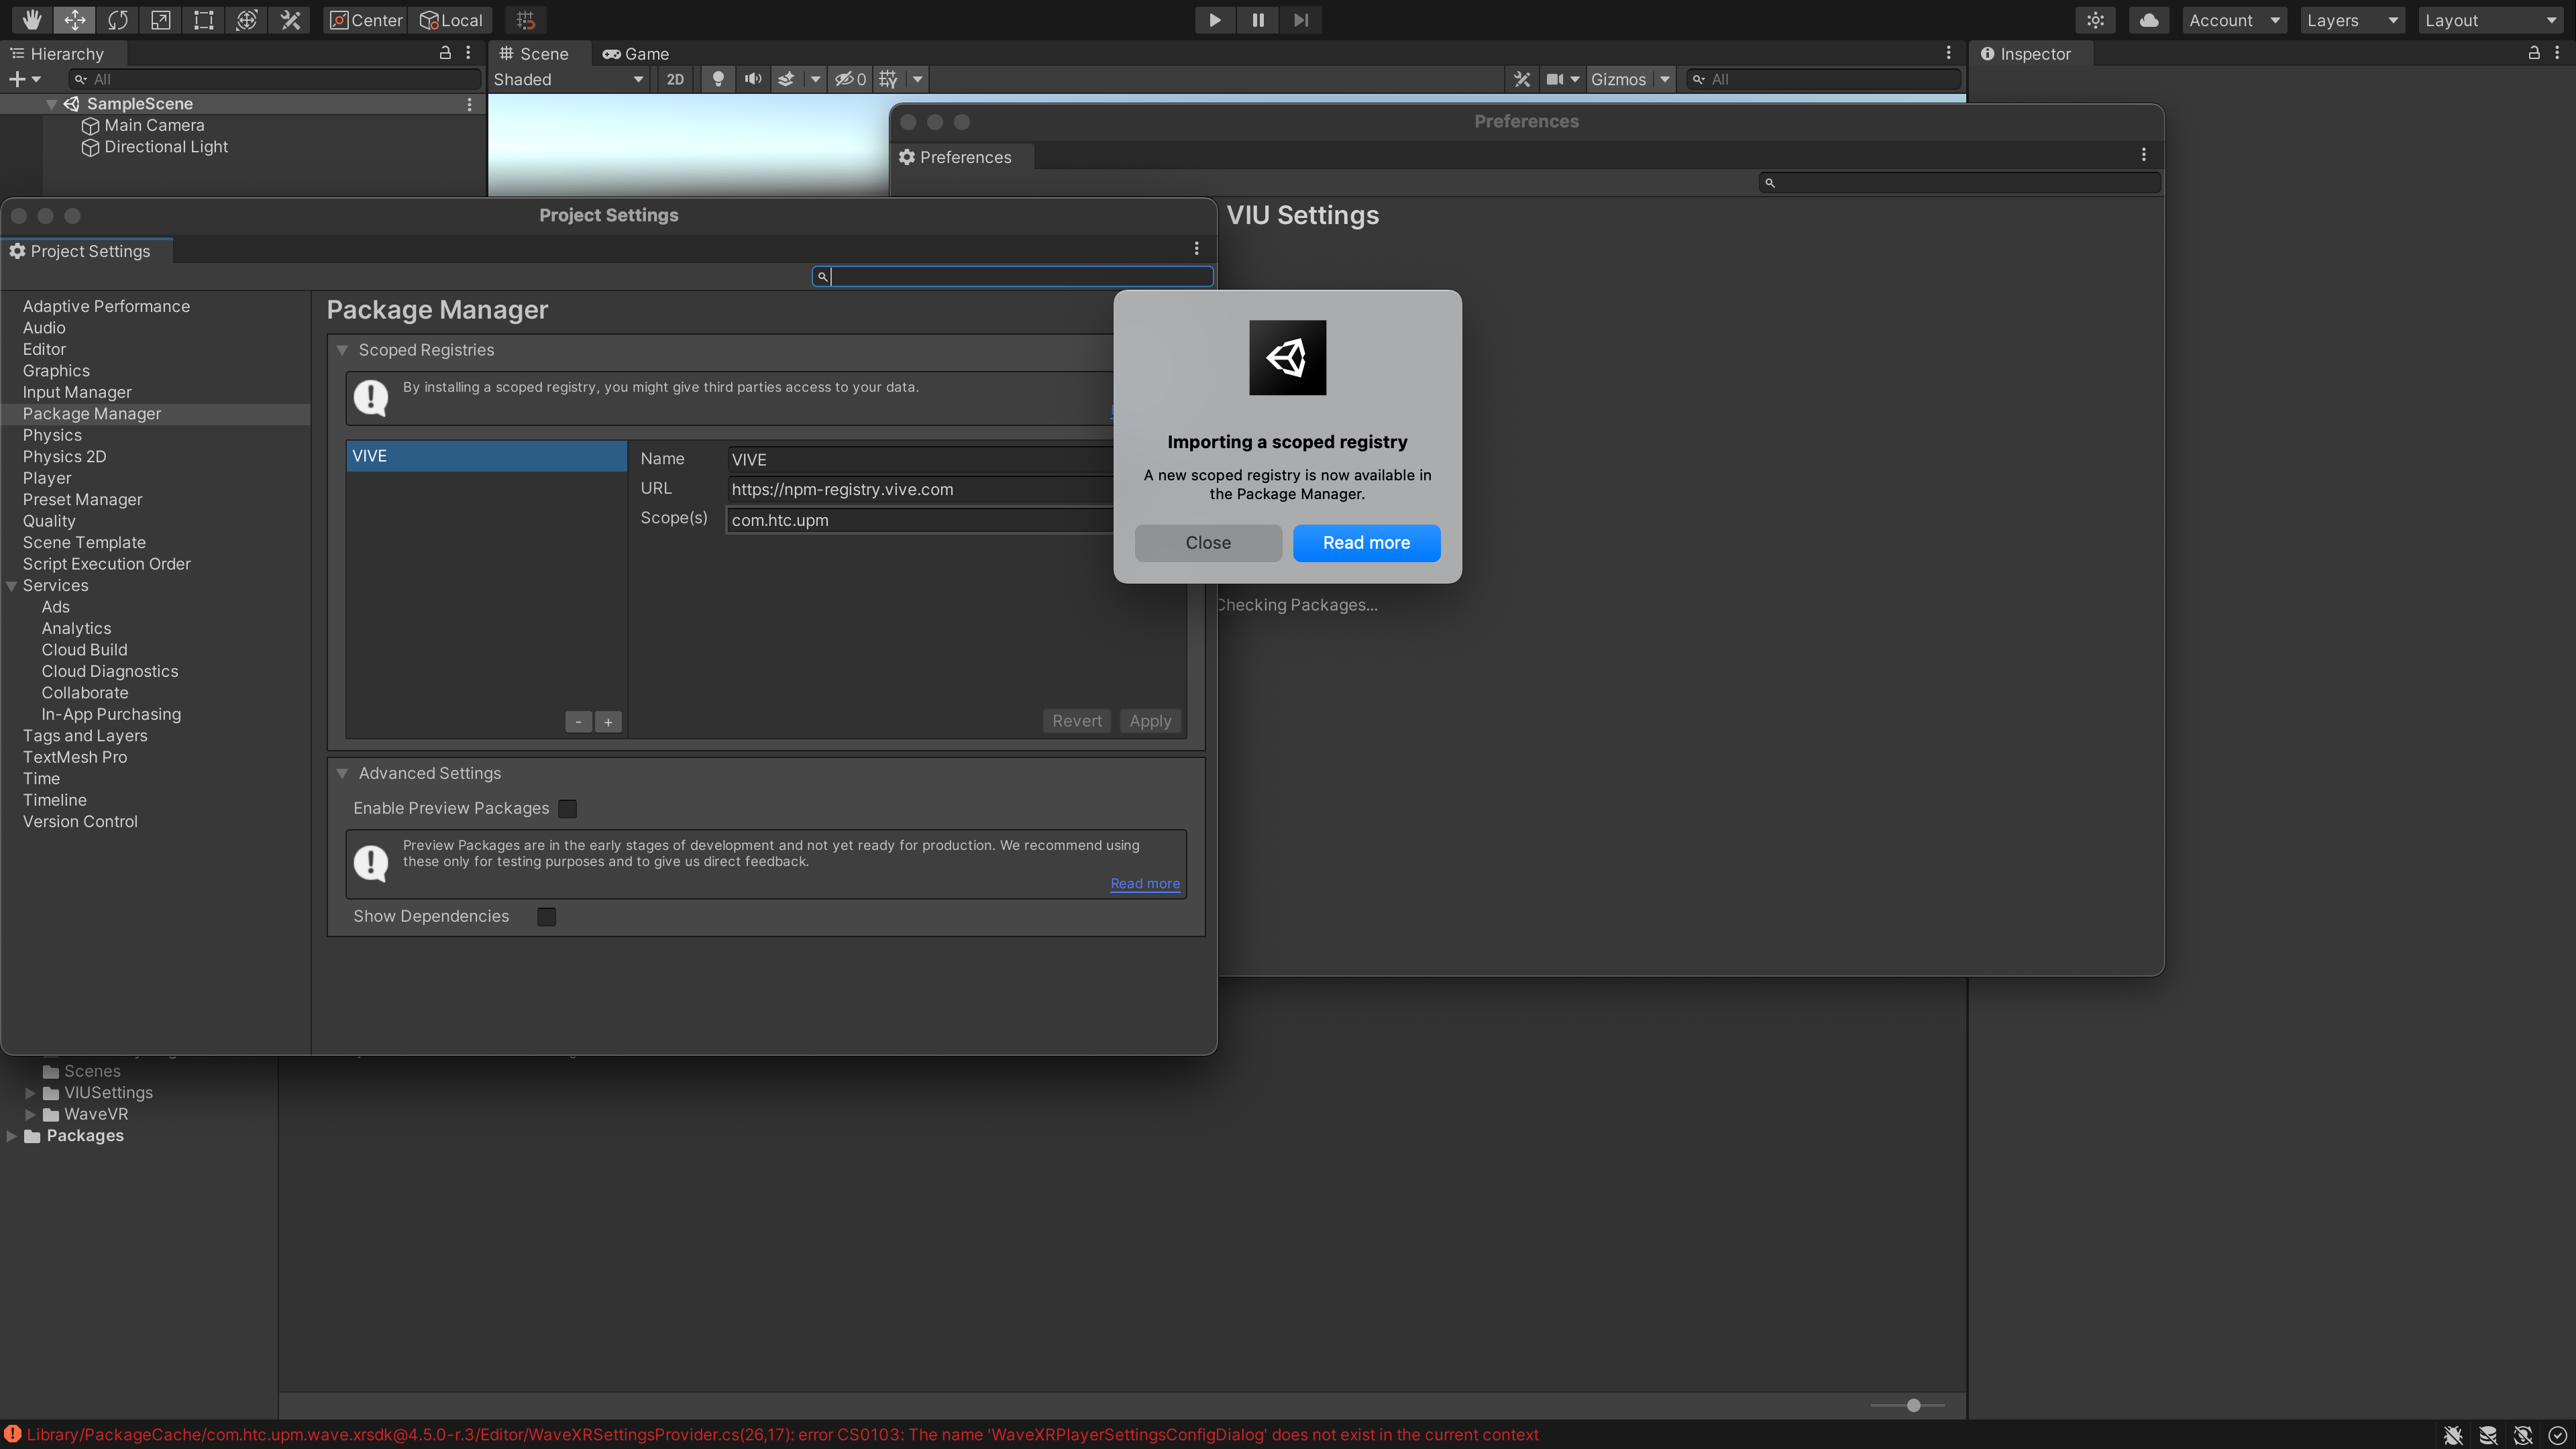Toggle scene audio speaker icon
Image resolution: width=2576 pixels, height=1449 pixels.
pyautogui.click(x=753, y=79)
